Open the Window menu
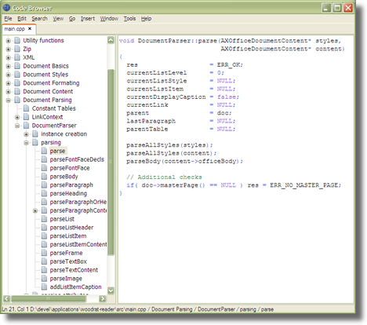This screenshot has height=325, width=367. point(109,19)
